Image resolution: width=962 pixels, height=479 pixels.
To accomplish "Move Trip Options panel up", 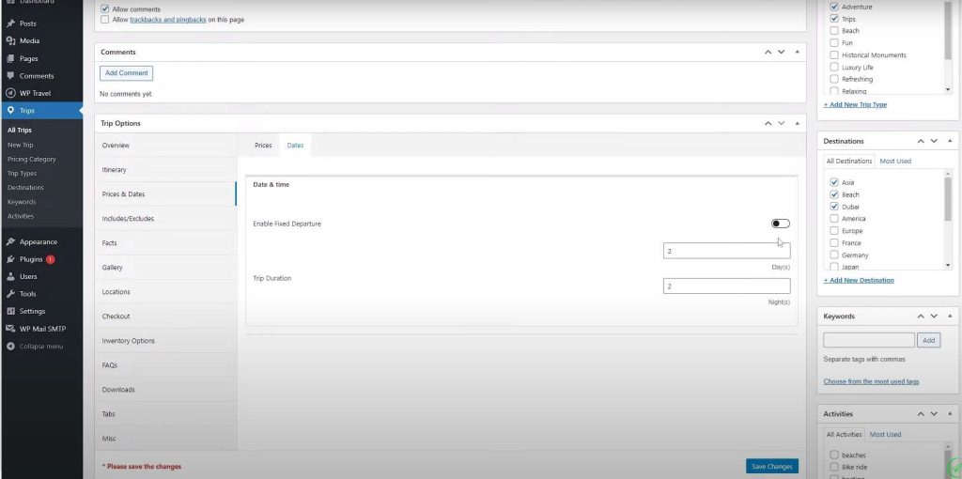I will click(x=768, y=123).
